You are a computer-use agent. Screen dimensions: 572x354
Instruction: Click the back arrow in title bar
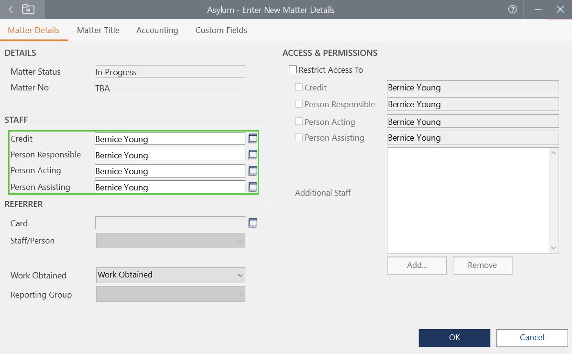[x=11, y=10]
